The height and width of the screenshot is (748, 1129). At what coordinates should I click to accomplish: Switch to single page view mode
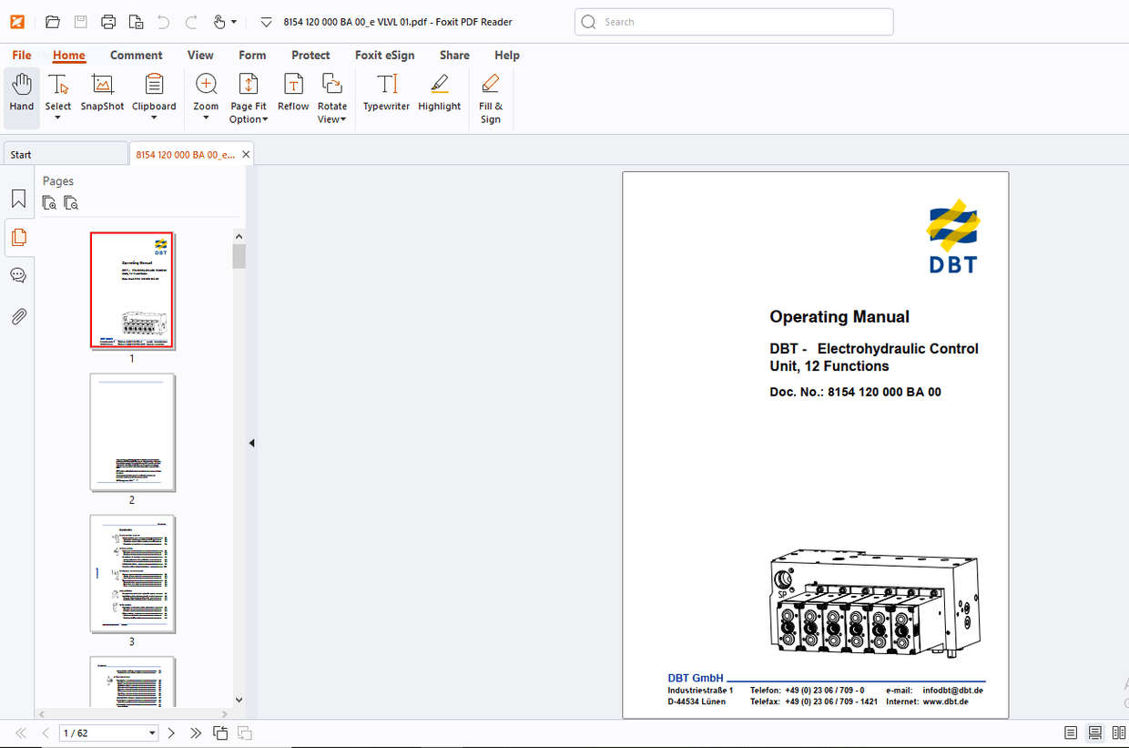click(x=1071, y=733)
